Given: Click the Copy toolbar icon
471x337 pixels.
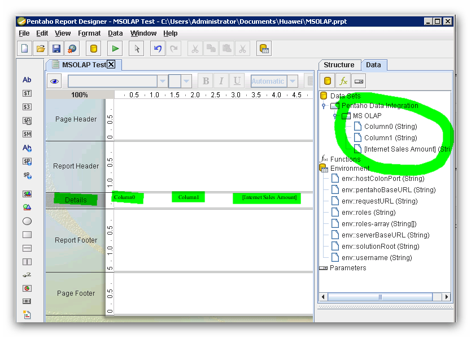Looking at the screenshot, I should click(211, 49).
